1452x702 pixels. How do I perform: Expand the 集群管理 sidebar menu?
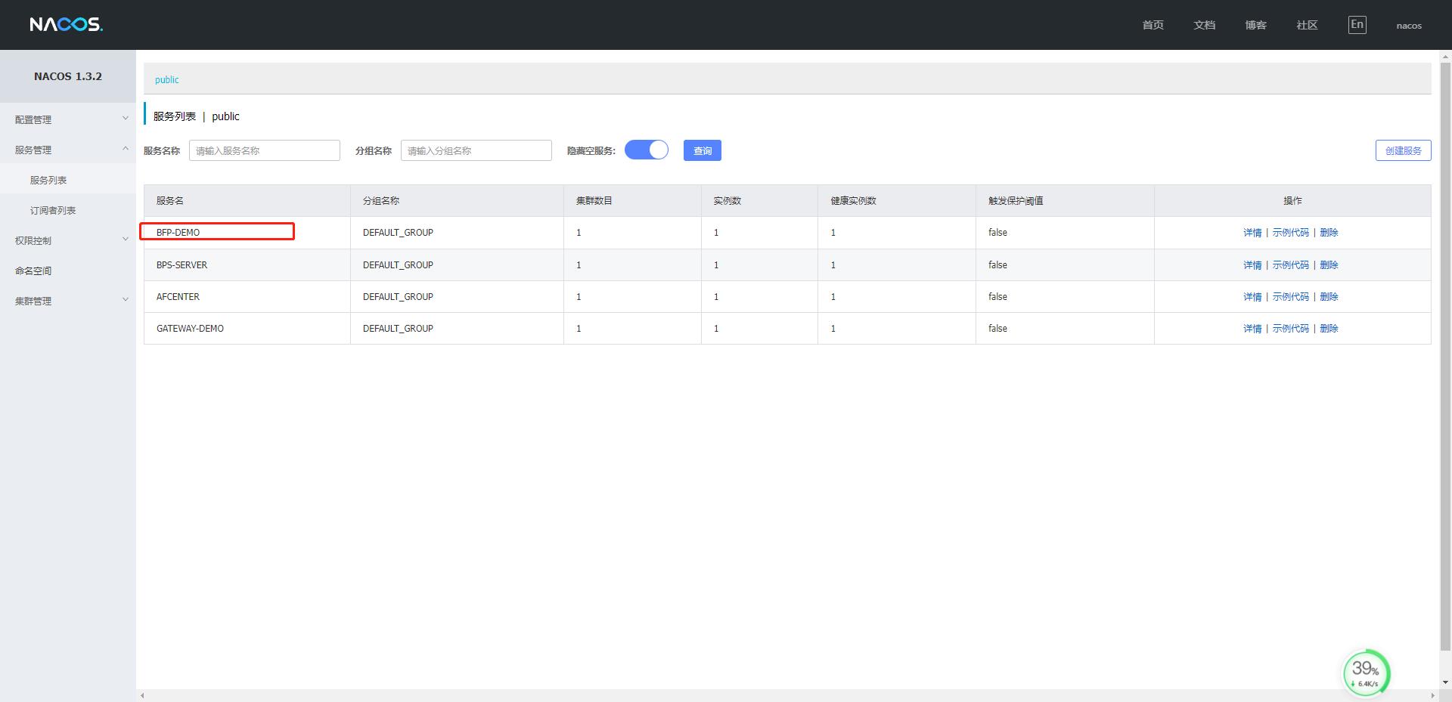click(x=68, y=301)
